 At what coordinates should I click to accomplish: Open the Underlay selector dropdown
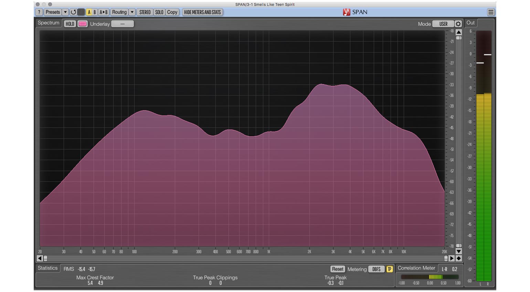tap(122, 24)
